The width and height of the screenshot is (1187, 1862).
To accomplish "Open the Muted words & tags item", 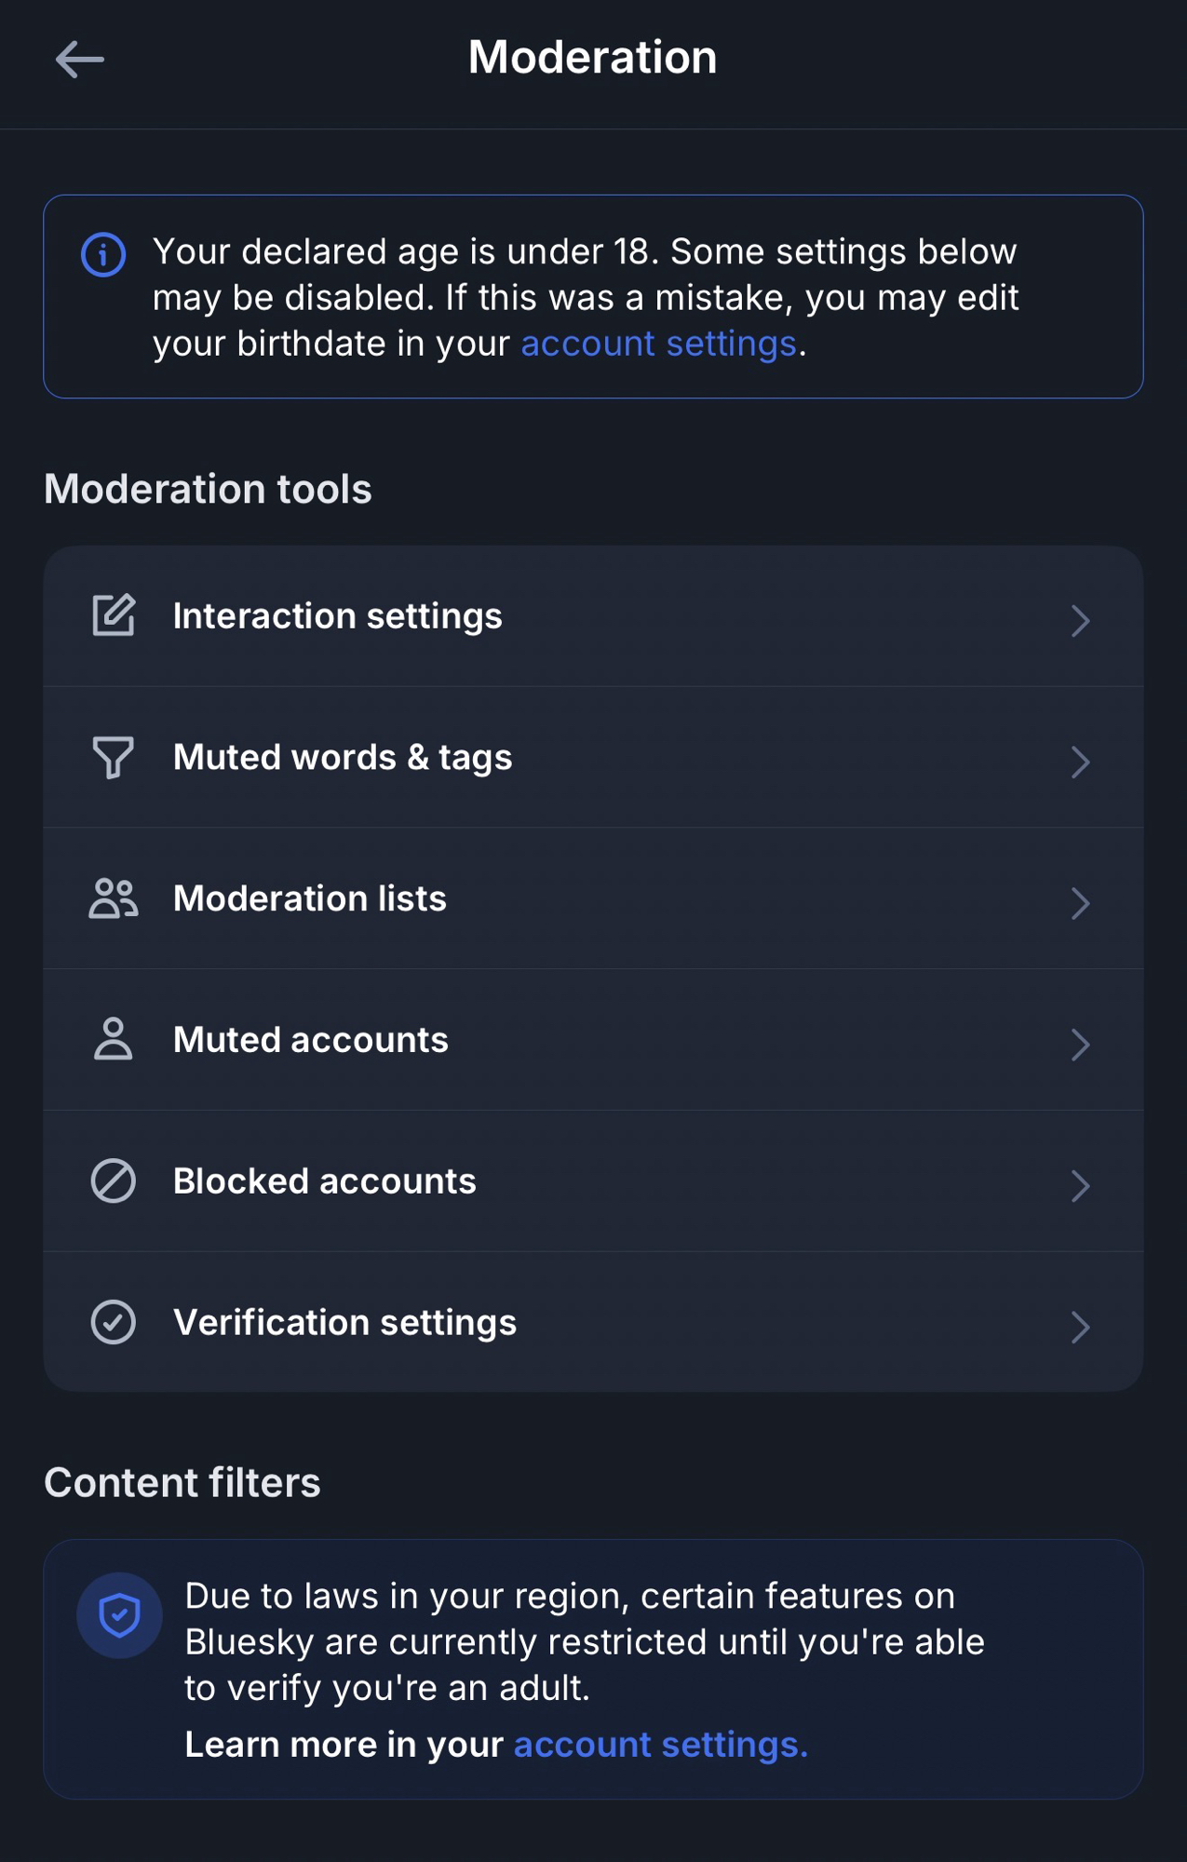I will [x=343, y=758].
